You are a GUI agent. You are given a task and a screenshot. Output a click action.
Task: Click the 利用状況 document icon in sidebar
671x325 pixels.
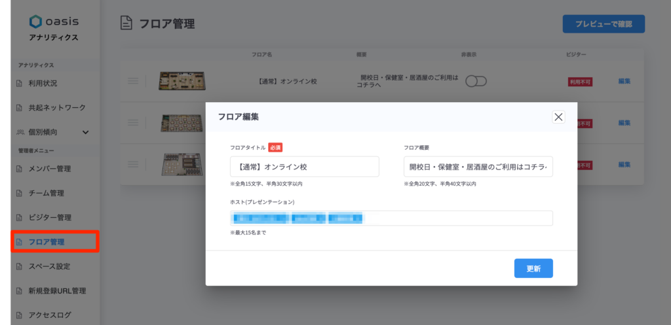point(20,84)
